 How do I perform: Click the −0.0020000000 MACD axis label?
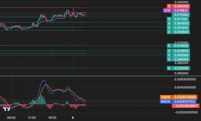(186, 112)
